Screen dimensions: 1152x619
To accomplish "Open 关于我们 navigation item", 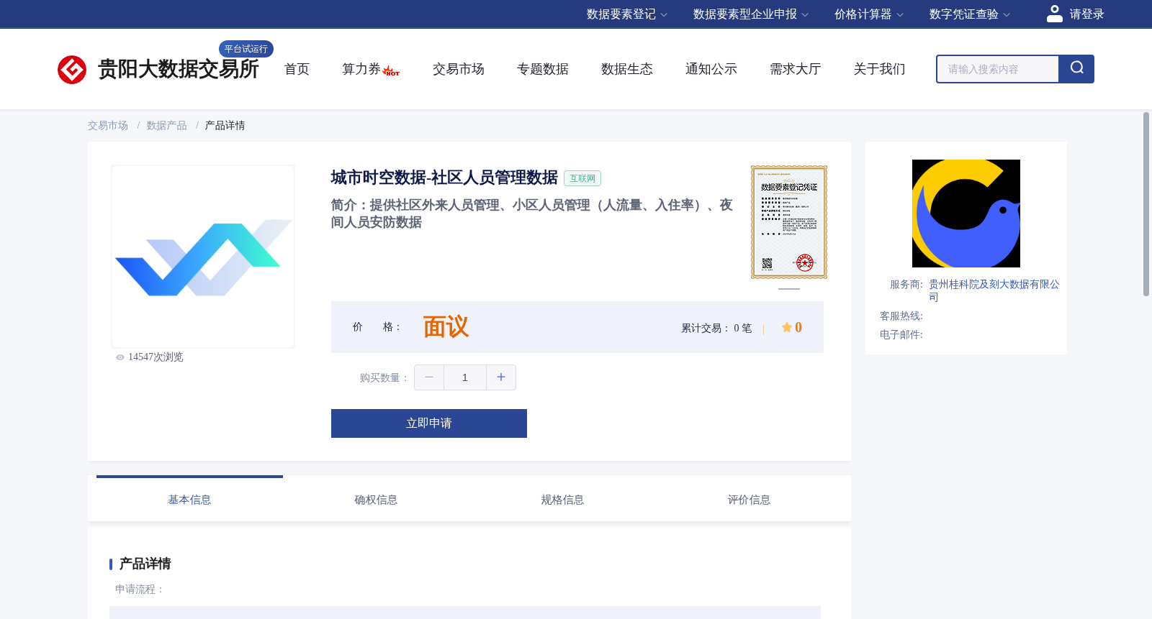I will pos(880,69).
